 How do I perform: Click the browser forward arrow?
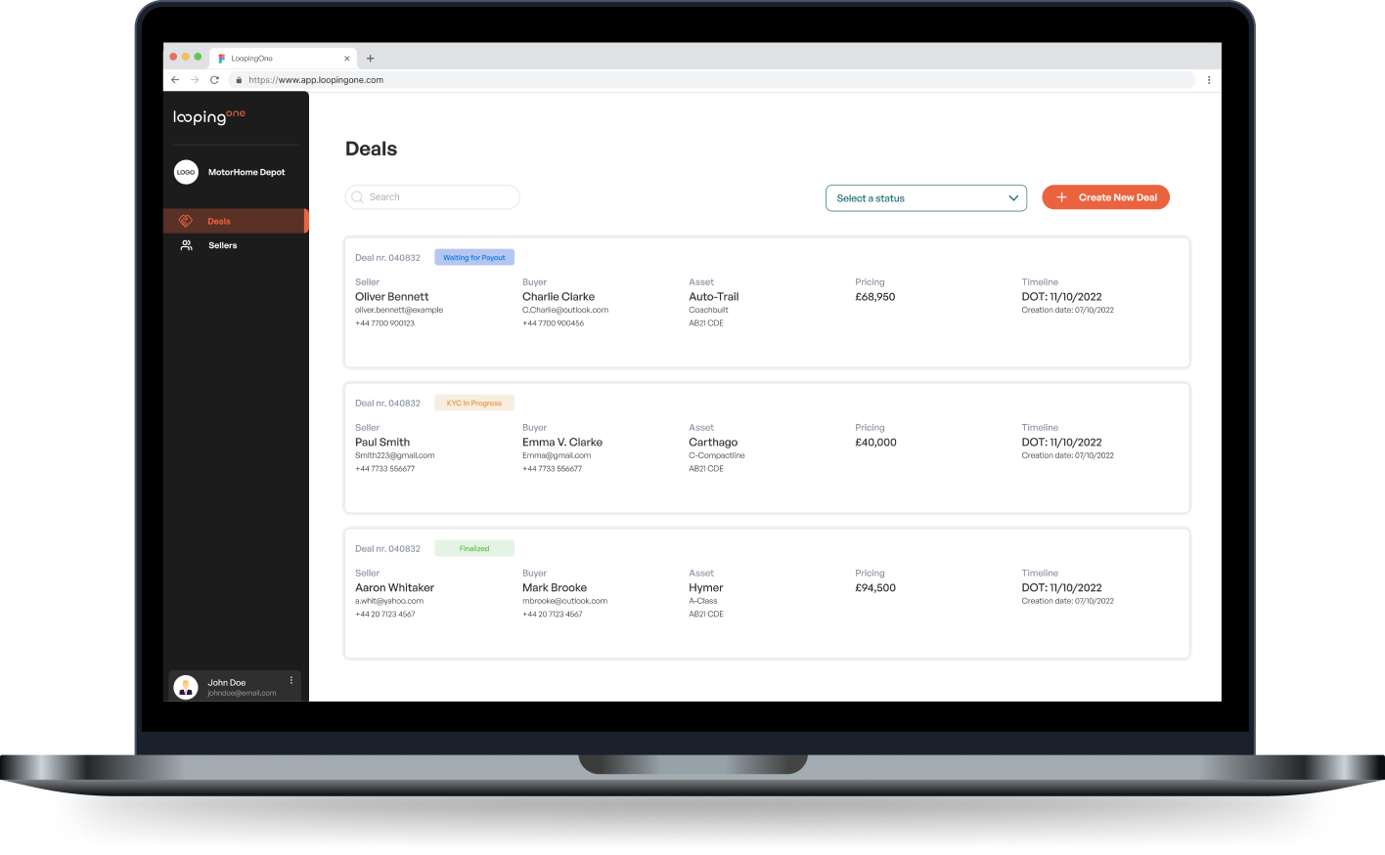195,80
